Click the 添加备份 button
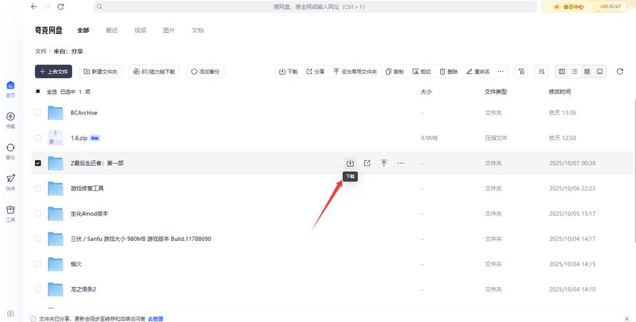 click(205, 71)
